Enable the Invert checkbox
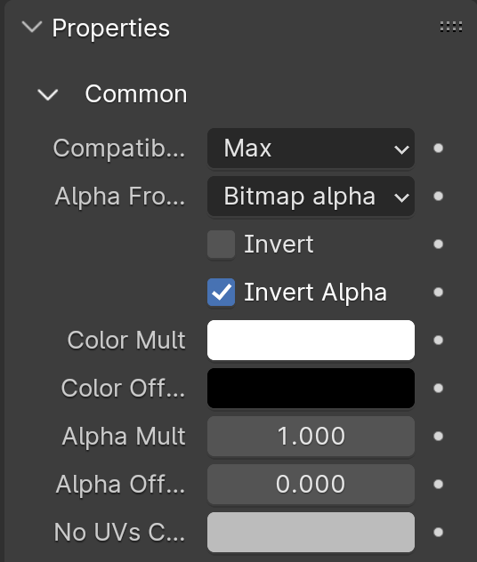Screen dimensions: 477x562 [x=222, y=245]
